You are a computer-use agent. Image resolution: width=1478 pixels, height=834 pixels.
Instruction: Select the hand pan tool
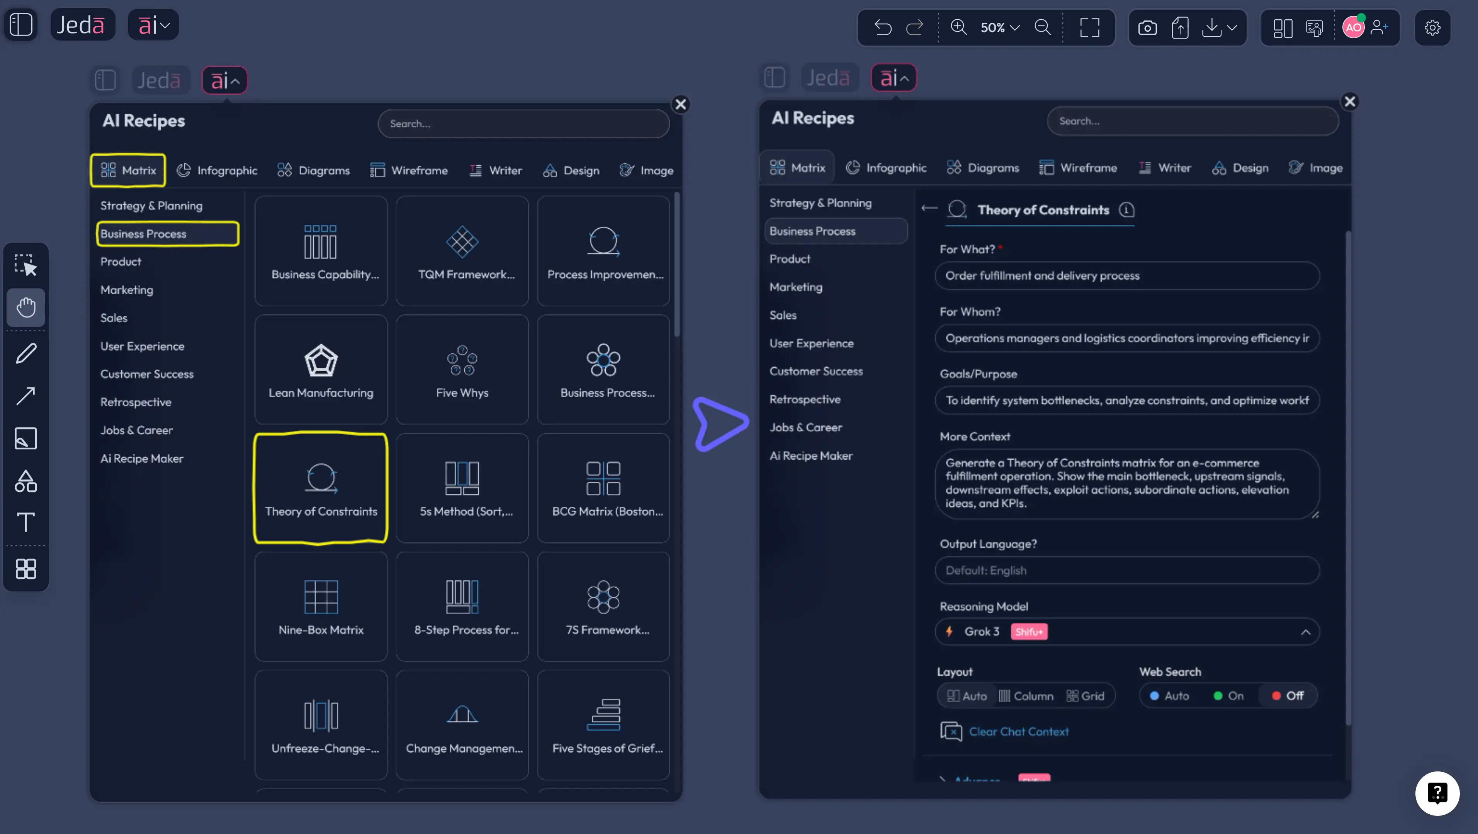click(26, 307)
